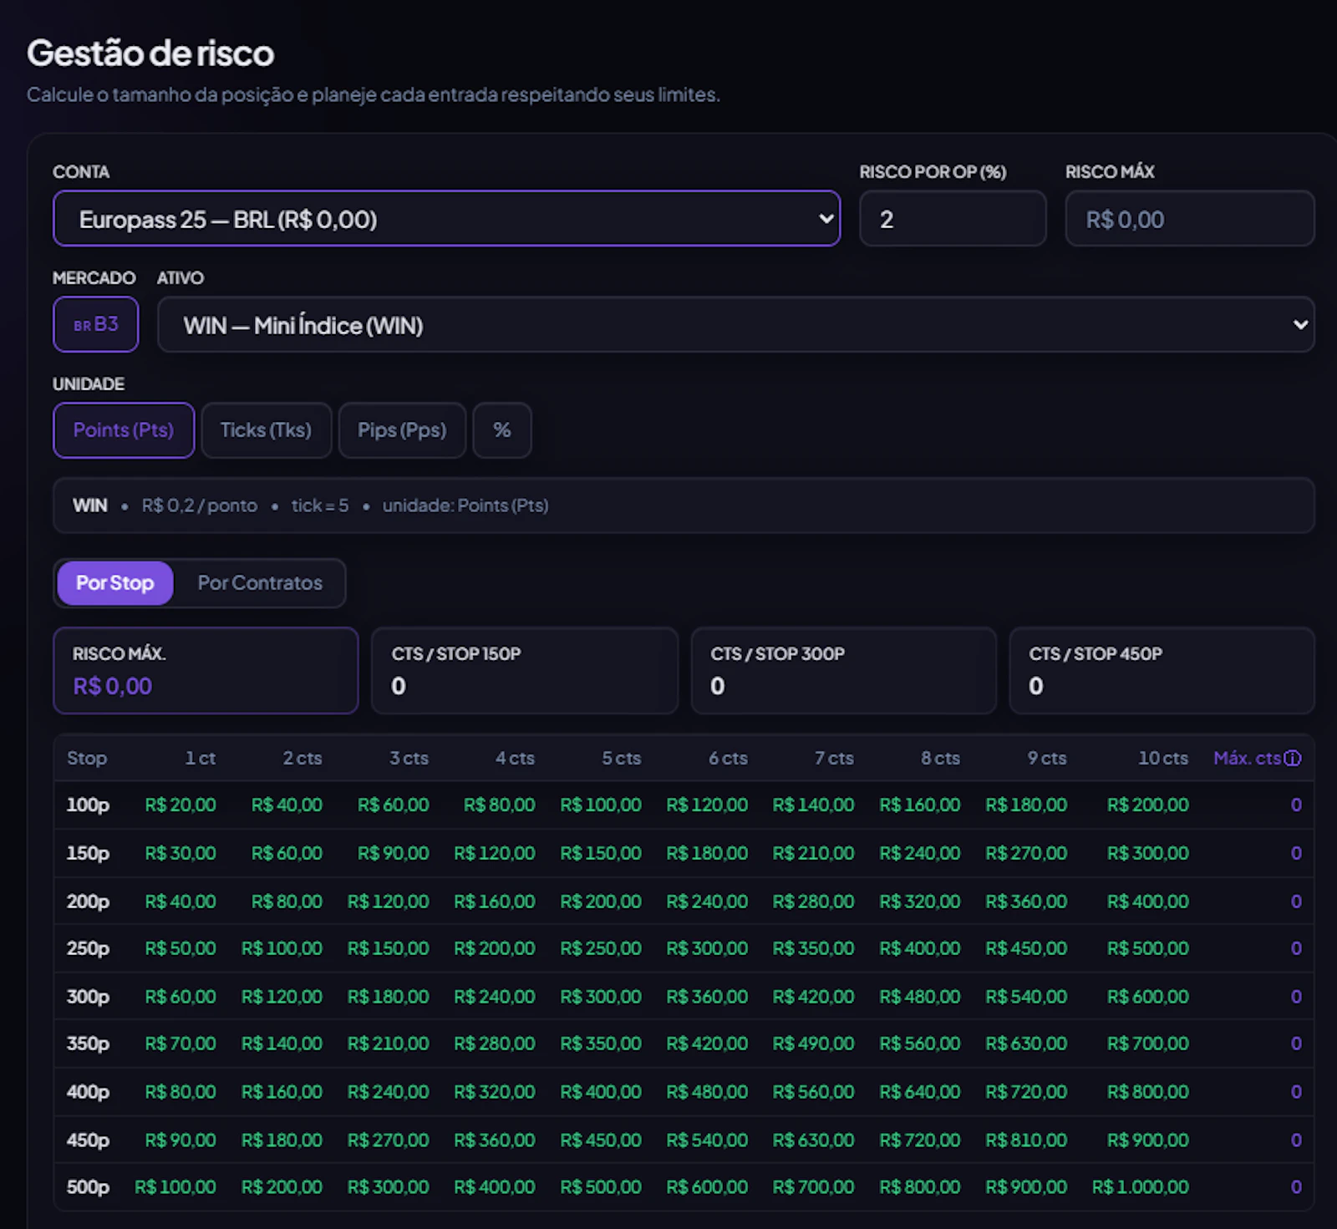
Task: Click R$ 270,00 in the 450p row
Action: click(x=389, y=1140)
